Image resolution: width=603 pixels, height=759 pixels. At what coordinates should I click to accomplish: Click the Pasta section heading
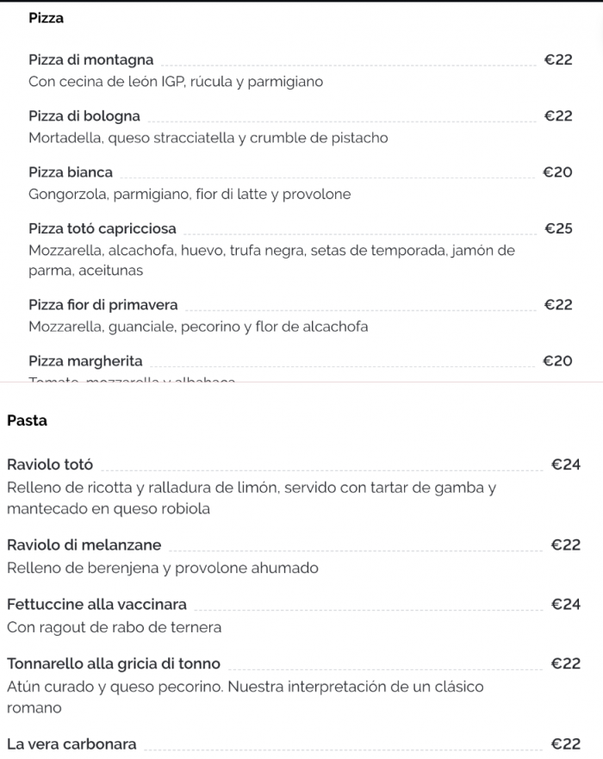(x=27, y=421)
